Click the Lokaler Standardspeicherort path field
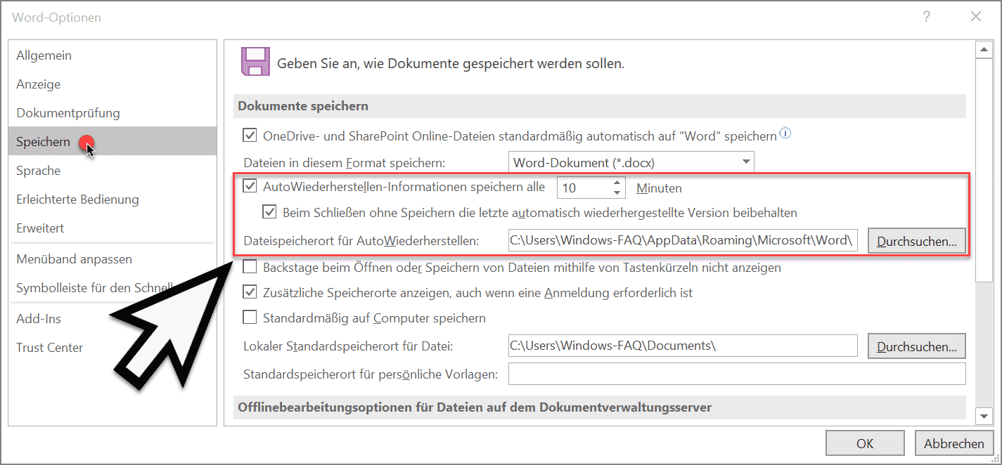Screen dimensions: 1002x465 [683, 346]
